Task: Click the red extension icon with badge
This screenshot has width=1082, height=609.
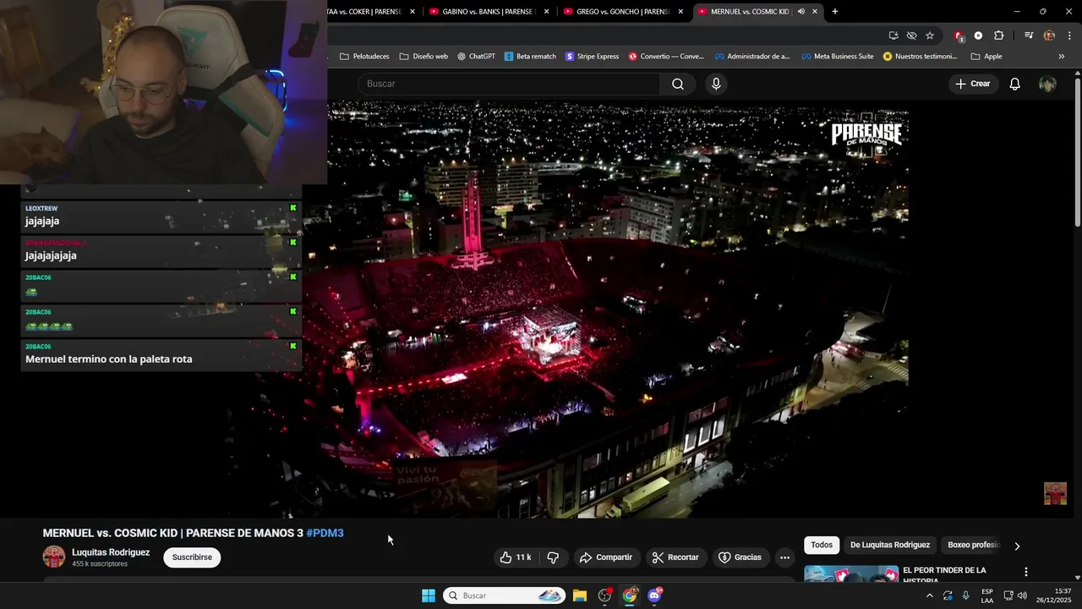Action: click(x=959, y=36)
